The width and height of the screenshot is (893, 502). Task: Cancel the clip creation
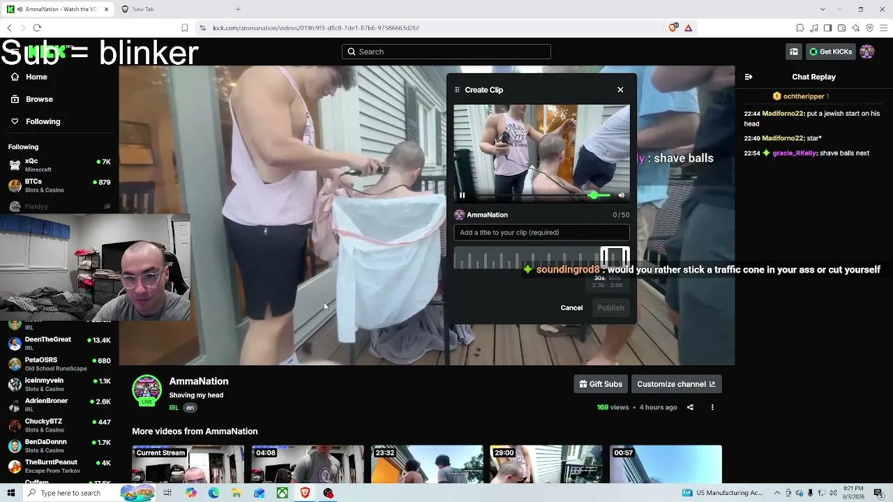pyautogui.click(x=571, y=308)
